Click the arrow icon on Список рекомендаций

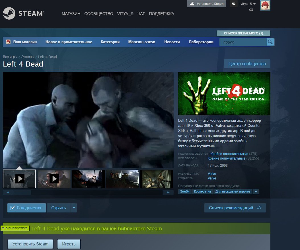(x=259, y=208)
